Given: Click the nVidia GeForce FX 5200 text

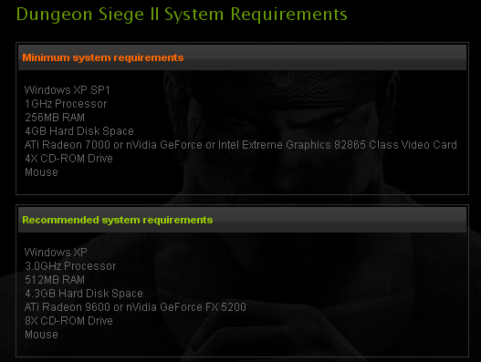Looking at the screenshot, I should pyautogui.click(x=186, y=307).
